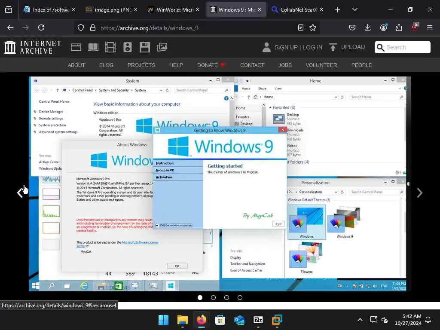Click the PEOPLE link
Screen dimensions: 440x330
(x=361, y=65)
